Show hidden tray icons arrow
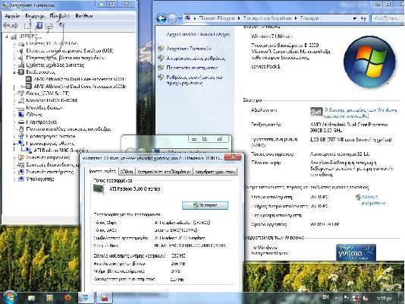Image resolution: width=405 pixels, height=304 pixels. (336, 298)
